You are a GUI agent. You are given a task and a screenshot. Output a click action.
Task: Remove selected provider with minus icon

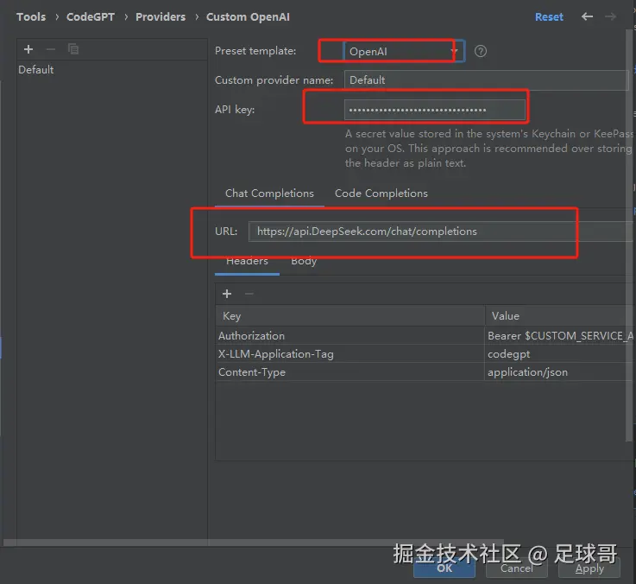coord(51,49)
